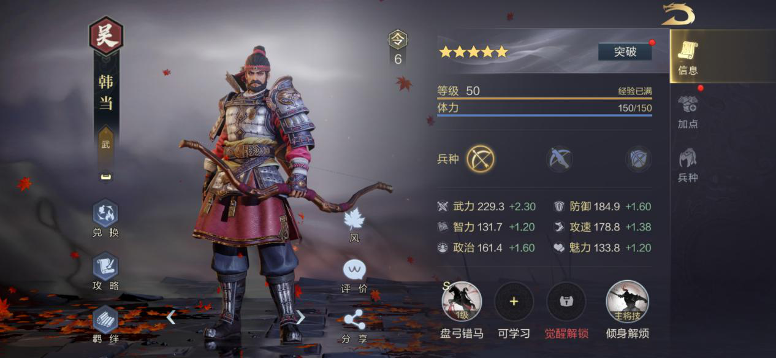776x358 pixels.
Task: Open the 兑换 exchange icon
Action: click(105, 213)
